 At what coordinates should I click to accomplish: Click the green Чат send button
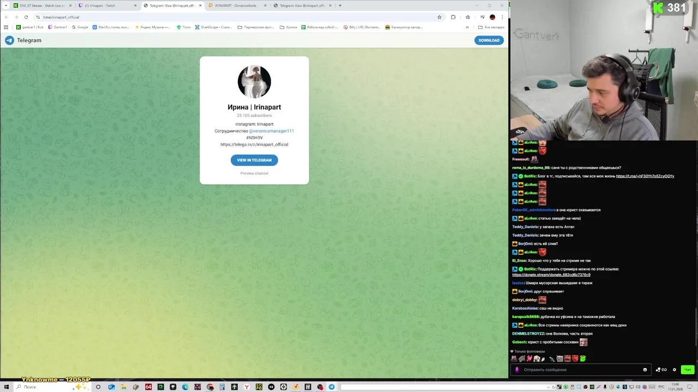coord(688,370)
